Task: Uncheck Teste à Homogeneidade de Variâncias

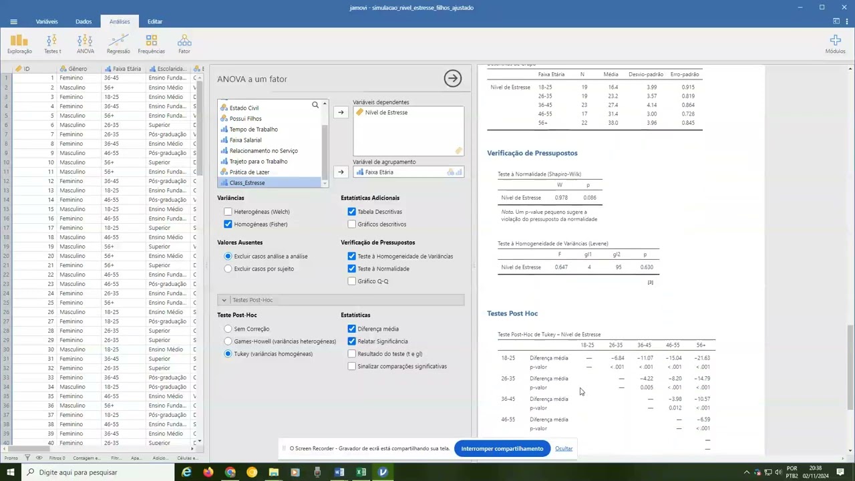Action: click(x=351, y=256)
